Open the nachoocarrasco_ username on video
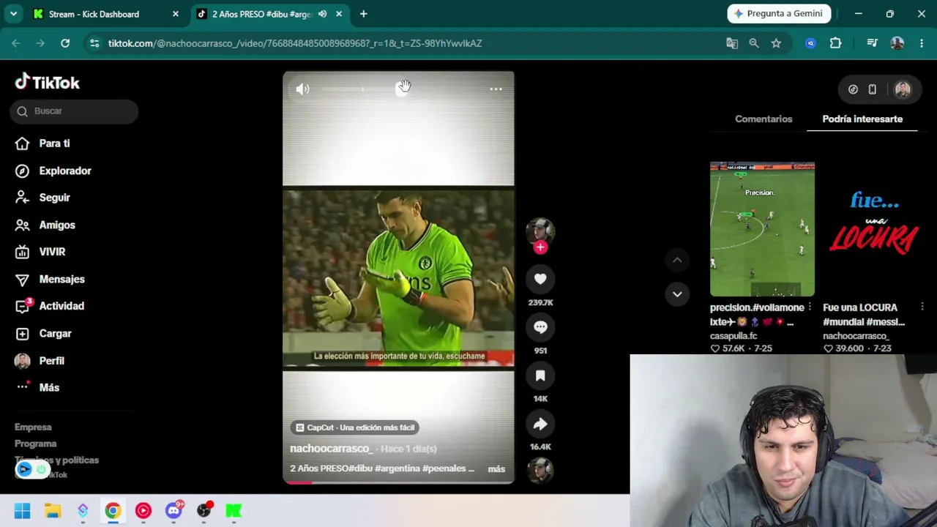The image size is (937, 527). [331, 449]
